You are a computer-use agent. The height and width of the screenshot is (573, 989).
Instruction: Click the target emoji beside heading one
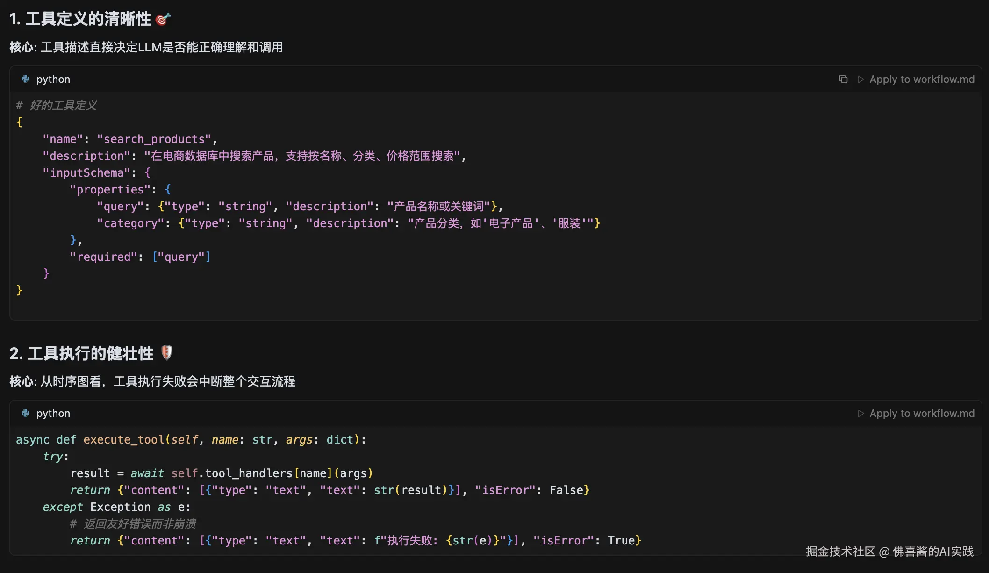click(x=163, y=19)
